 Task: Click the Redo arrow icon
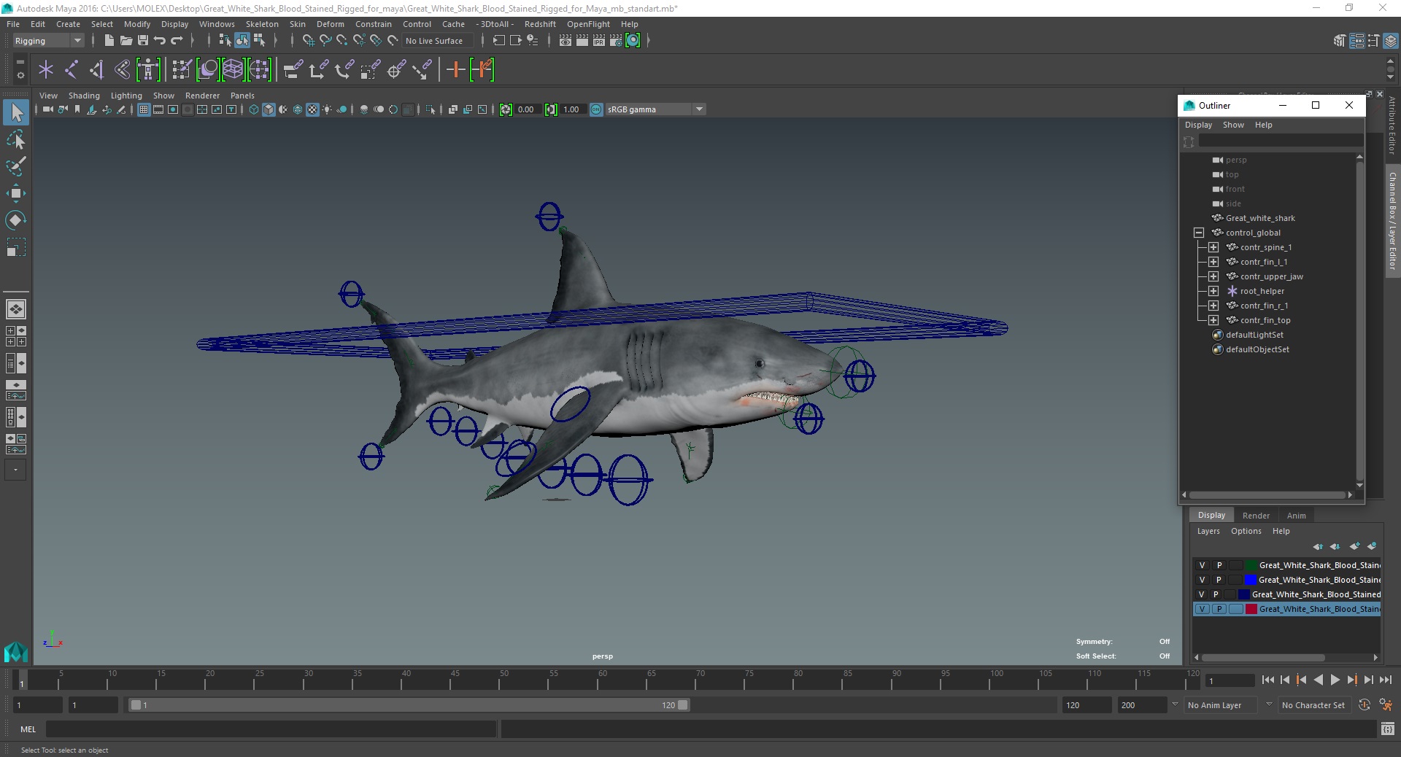(177, 41)
